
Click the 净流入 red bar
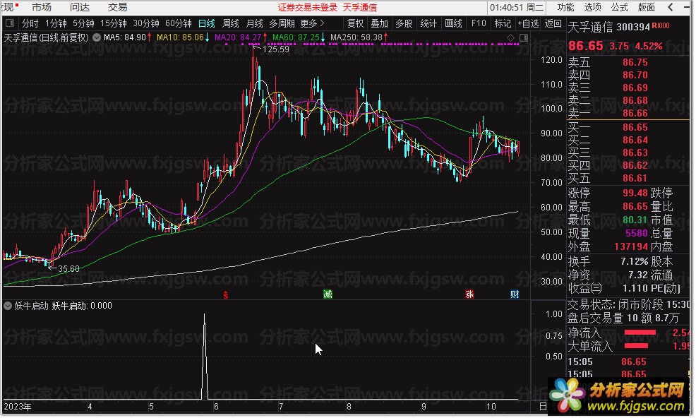coord(640,333)
